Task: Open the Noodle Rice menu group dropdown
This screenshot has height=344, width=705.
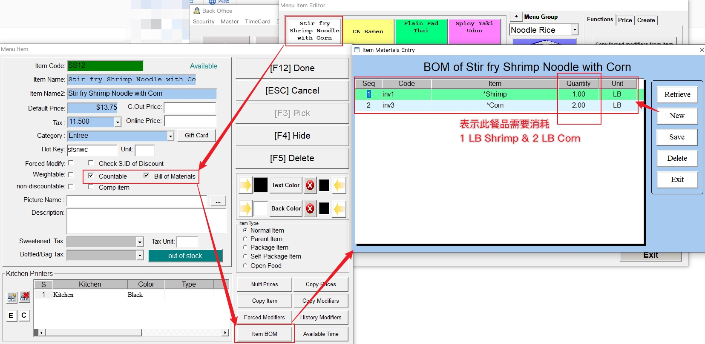Action: pyautogui.click(x=575, y=30)
